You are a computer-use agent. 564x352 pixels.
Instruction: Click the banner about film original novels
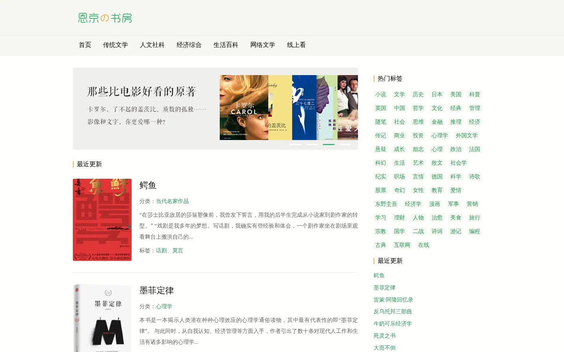point(215,109)
